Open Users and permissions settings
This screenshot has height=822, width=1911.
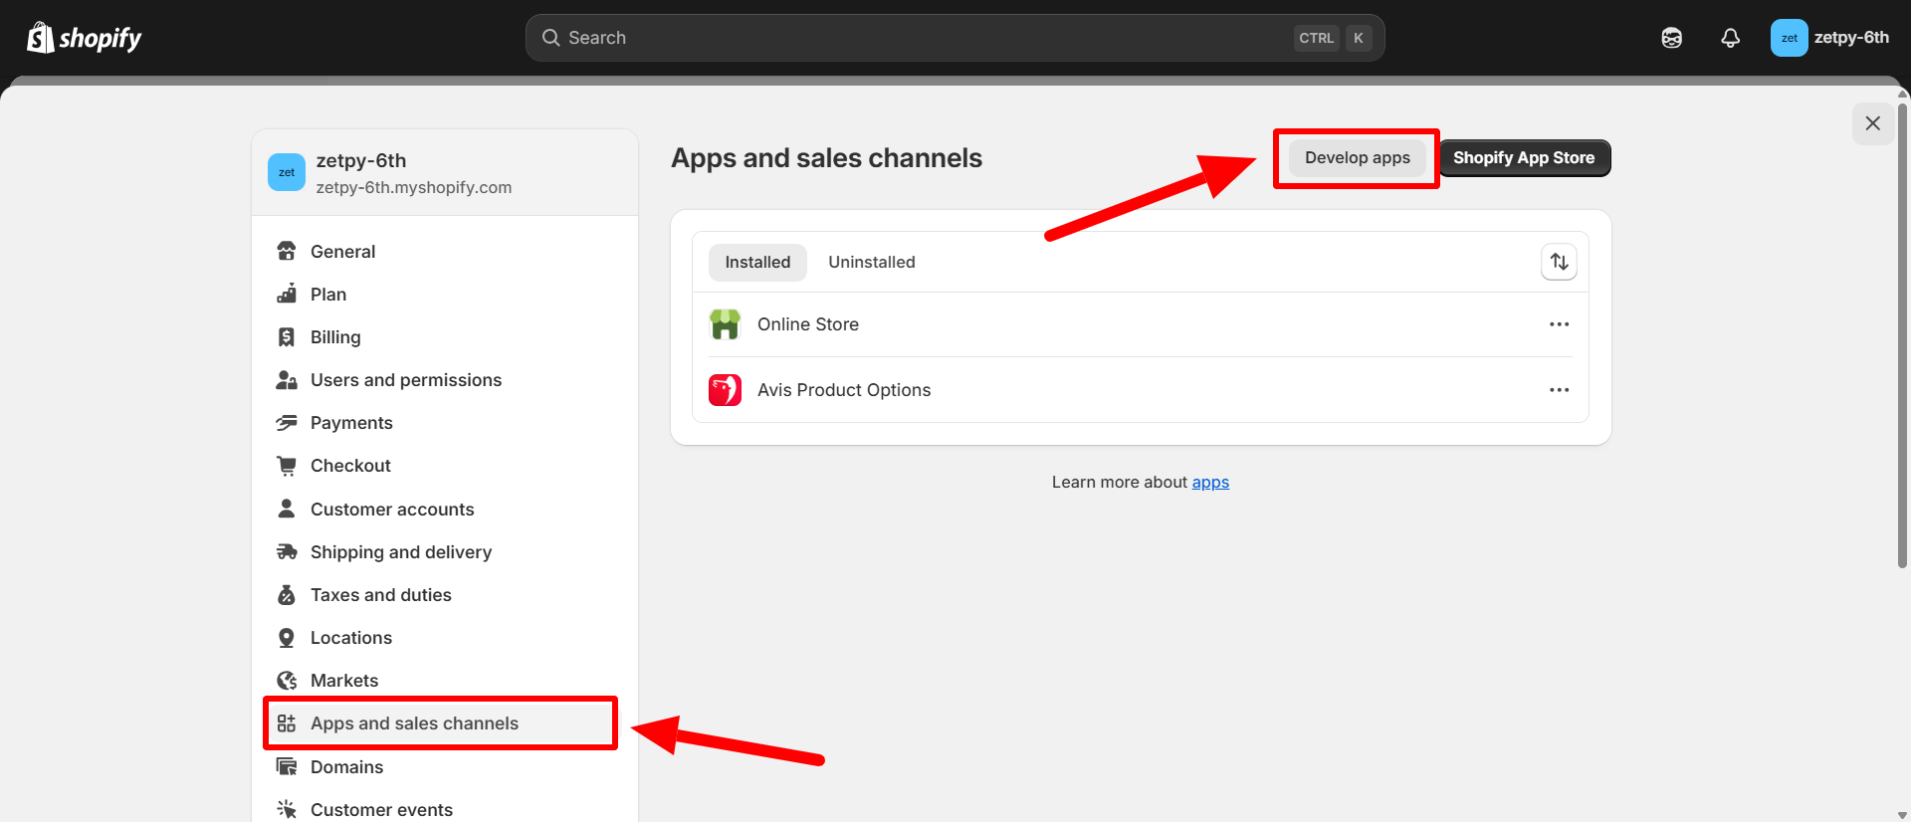pyautogui.click(x=405, y=380)
